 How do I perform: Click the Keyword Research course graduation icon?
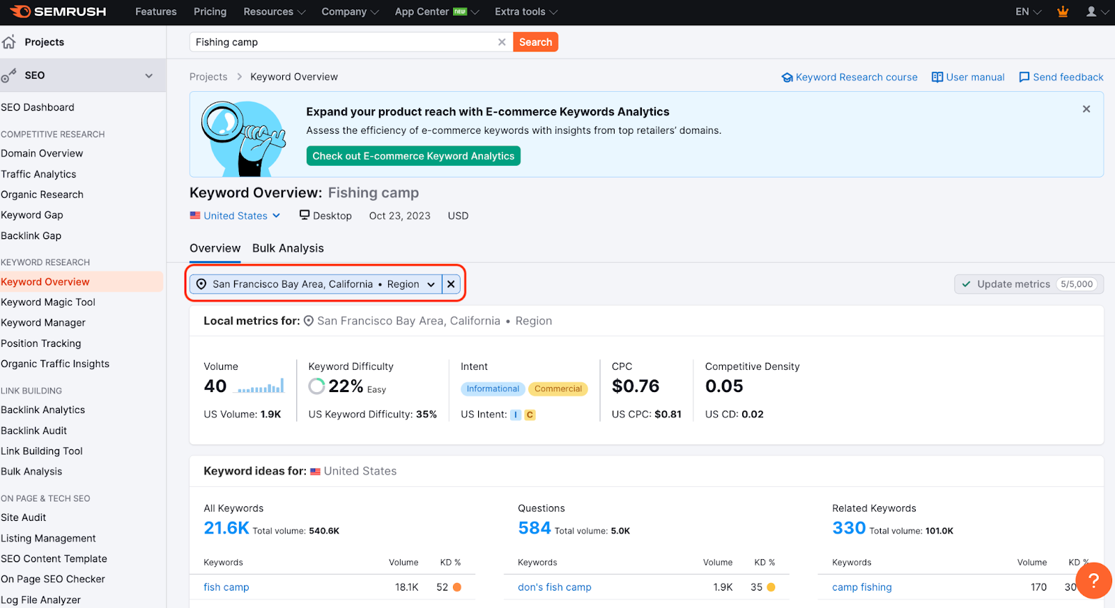[x=787, y=77]
